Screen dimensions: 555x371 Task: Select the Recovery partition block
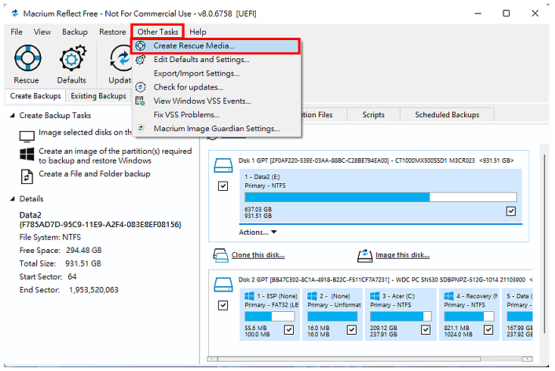(x=469, y=314)
